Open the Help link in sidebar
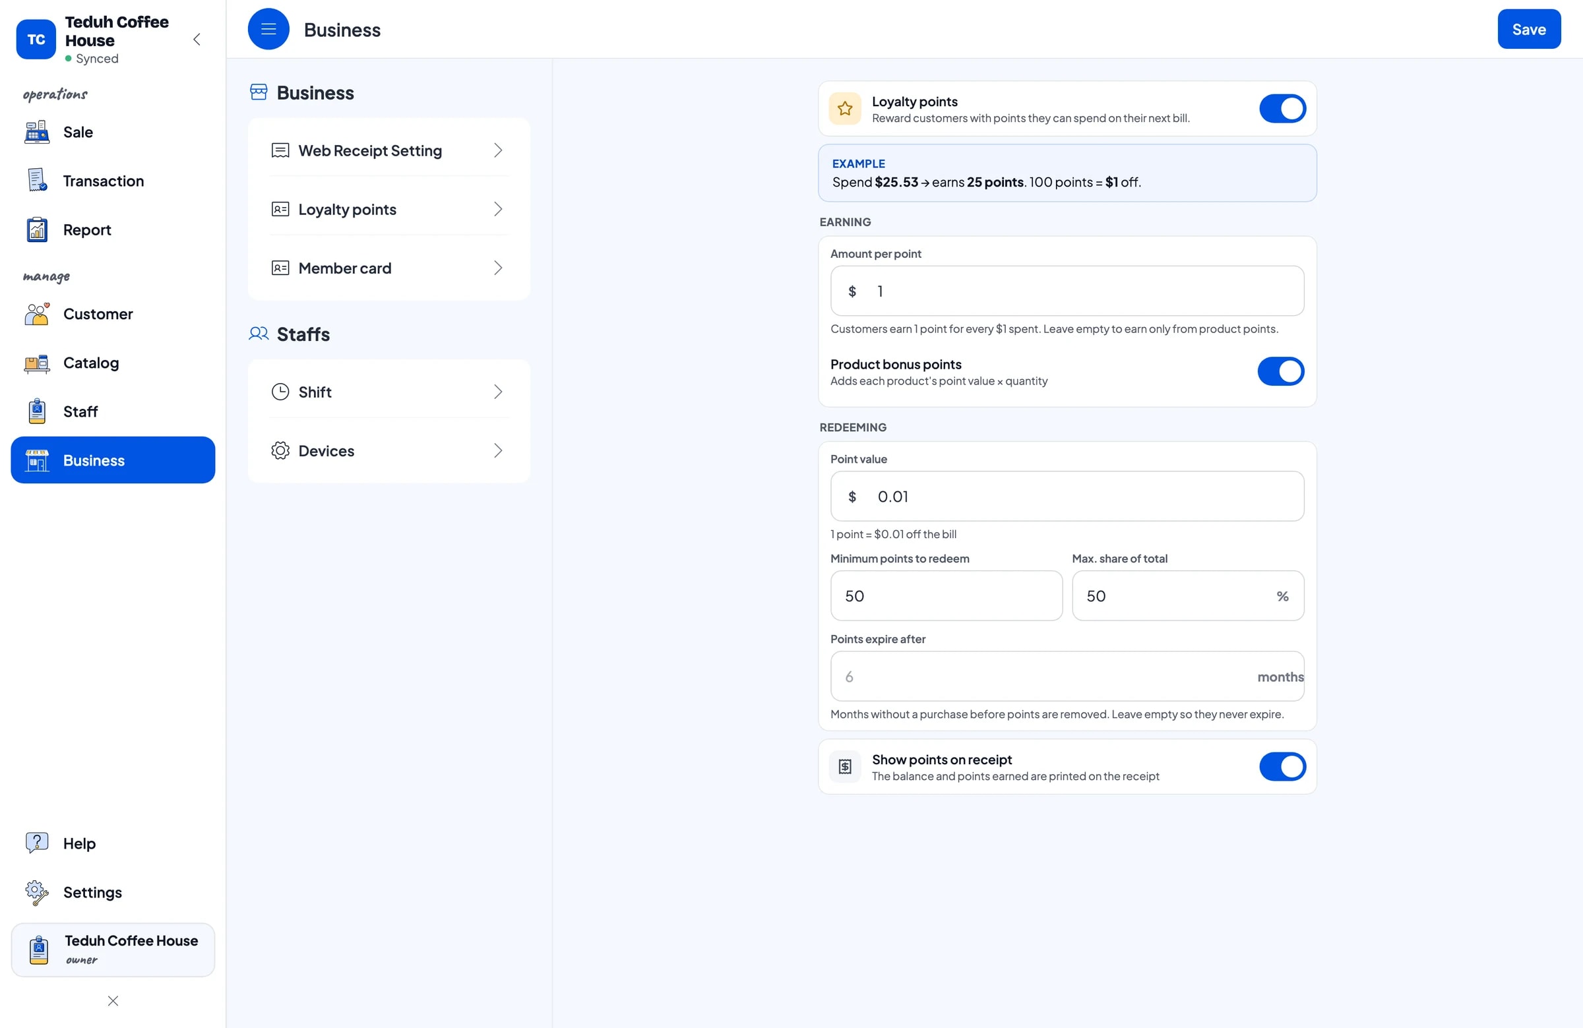1583x1028 pixels. coord(79,843)
